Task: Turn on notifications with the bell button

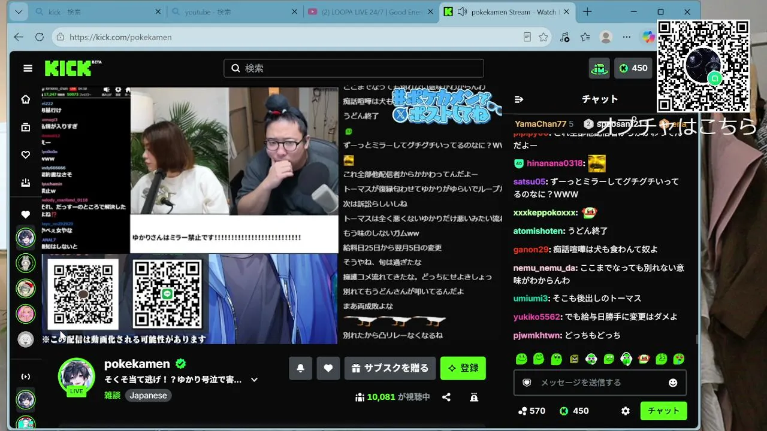Action: pyautogui.click(x=300, y=368)
